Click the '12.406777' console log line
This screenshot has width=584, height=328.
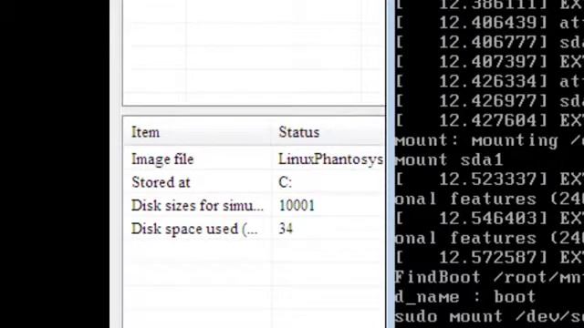[x=489, y=43]
